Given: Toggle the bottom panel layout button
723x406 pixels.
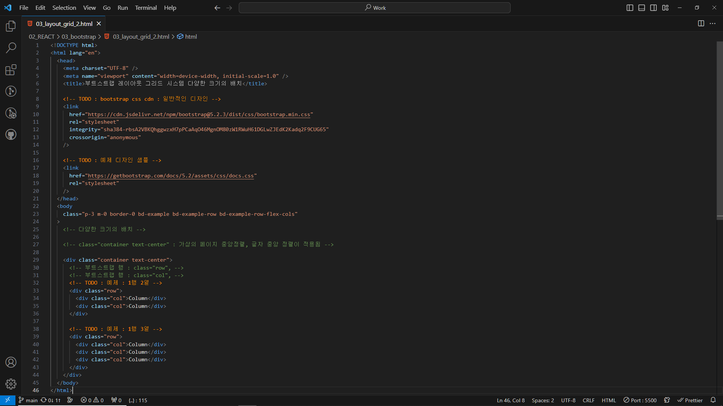Looking at the screenshot, I should click(x=642, y=8).
